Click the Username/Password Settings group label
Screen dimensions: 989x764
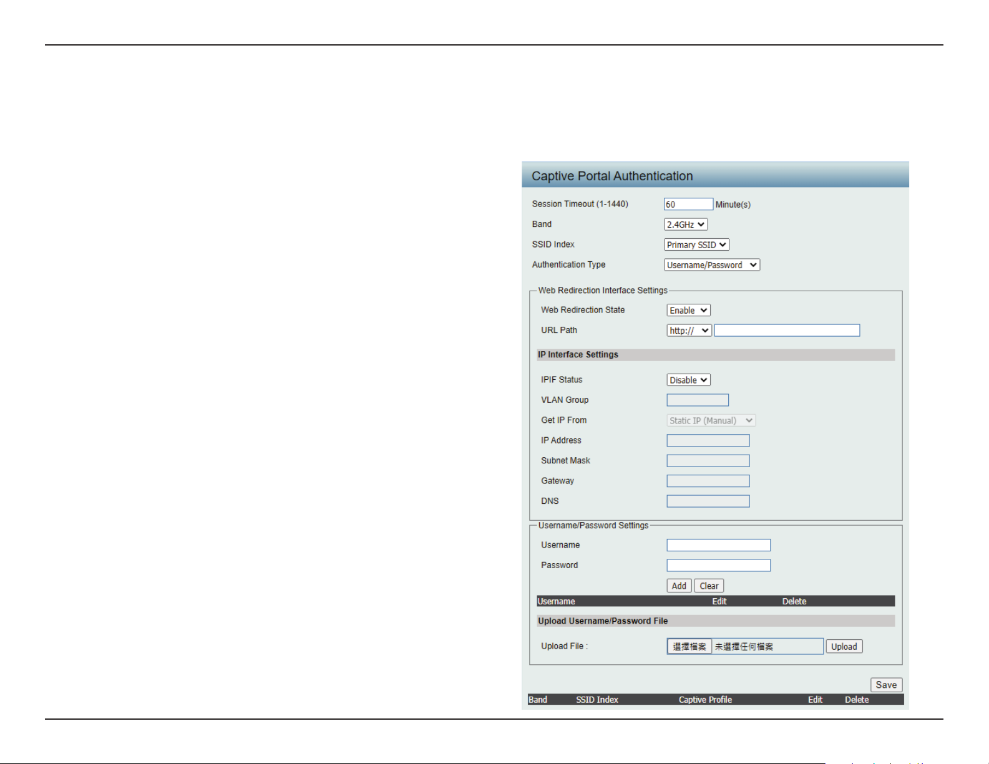pos(593,526)
